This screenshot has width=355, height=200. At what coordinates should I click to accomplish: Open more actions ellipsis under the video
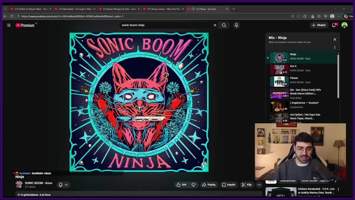(259, 185)
